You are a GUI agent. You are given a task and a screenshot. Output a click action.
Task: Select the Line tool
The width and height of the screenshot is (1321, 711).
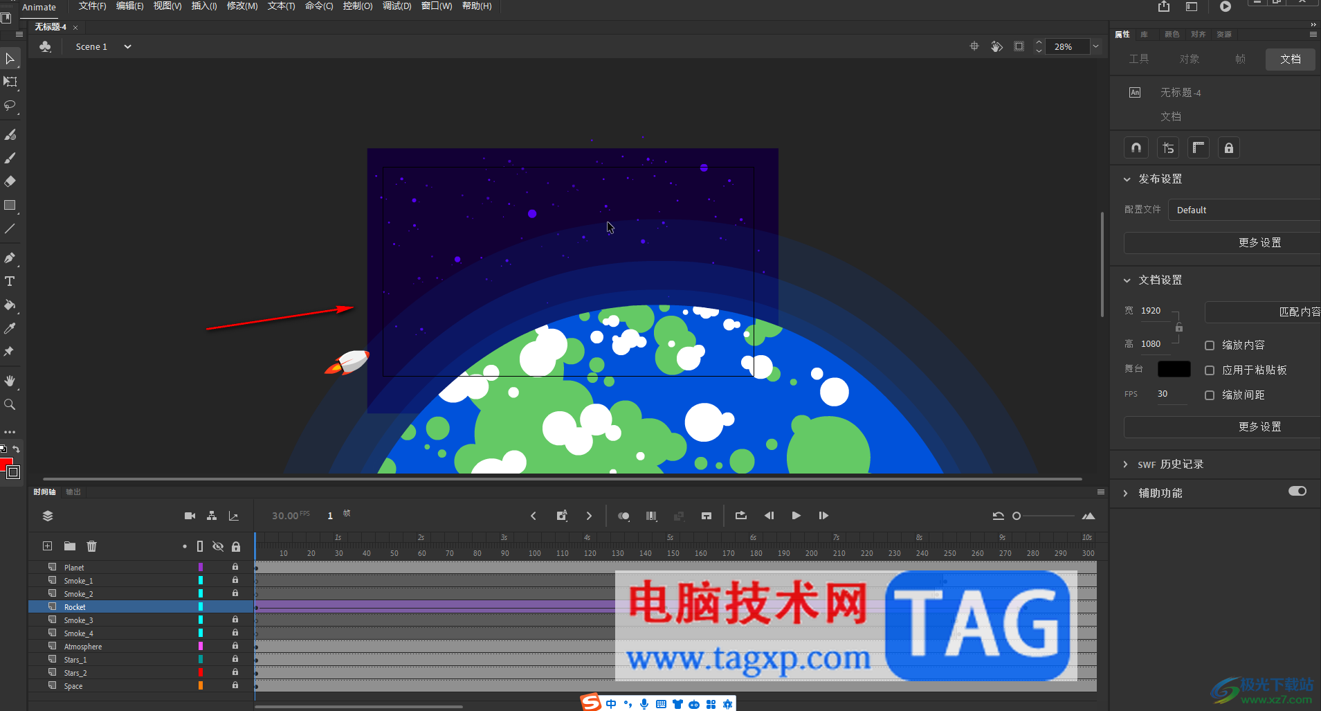[x=10, y=228]
